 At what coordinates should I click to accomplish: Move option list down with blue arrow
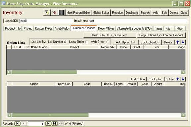183,42
